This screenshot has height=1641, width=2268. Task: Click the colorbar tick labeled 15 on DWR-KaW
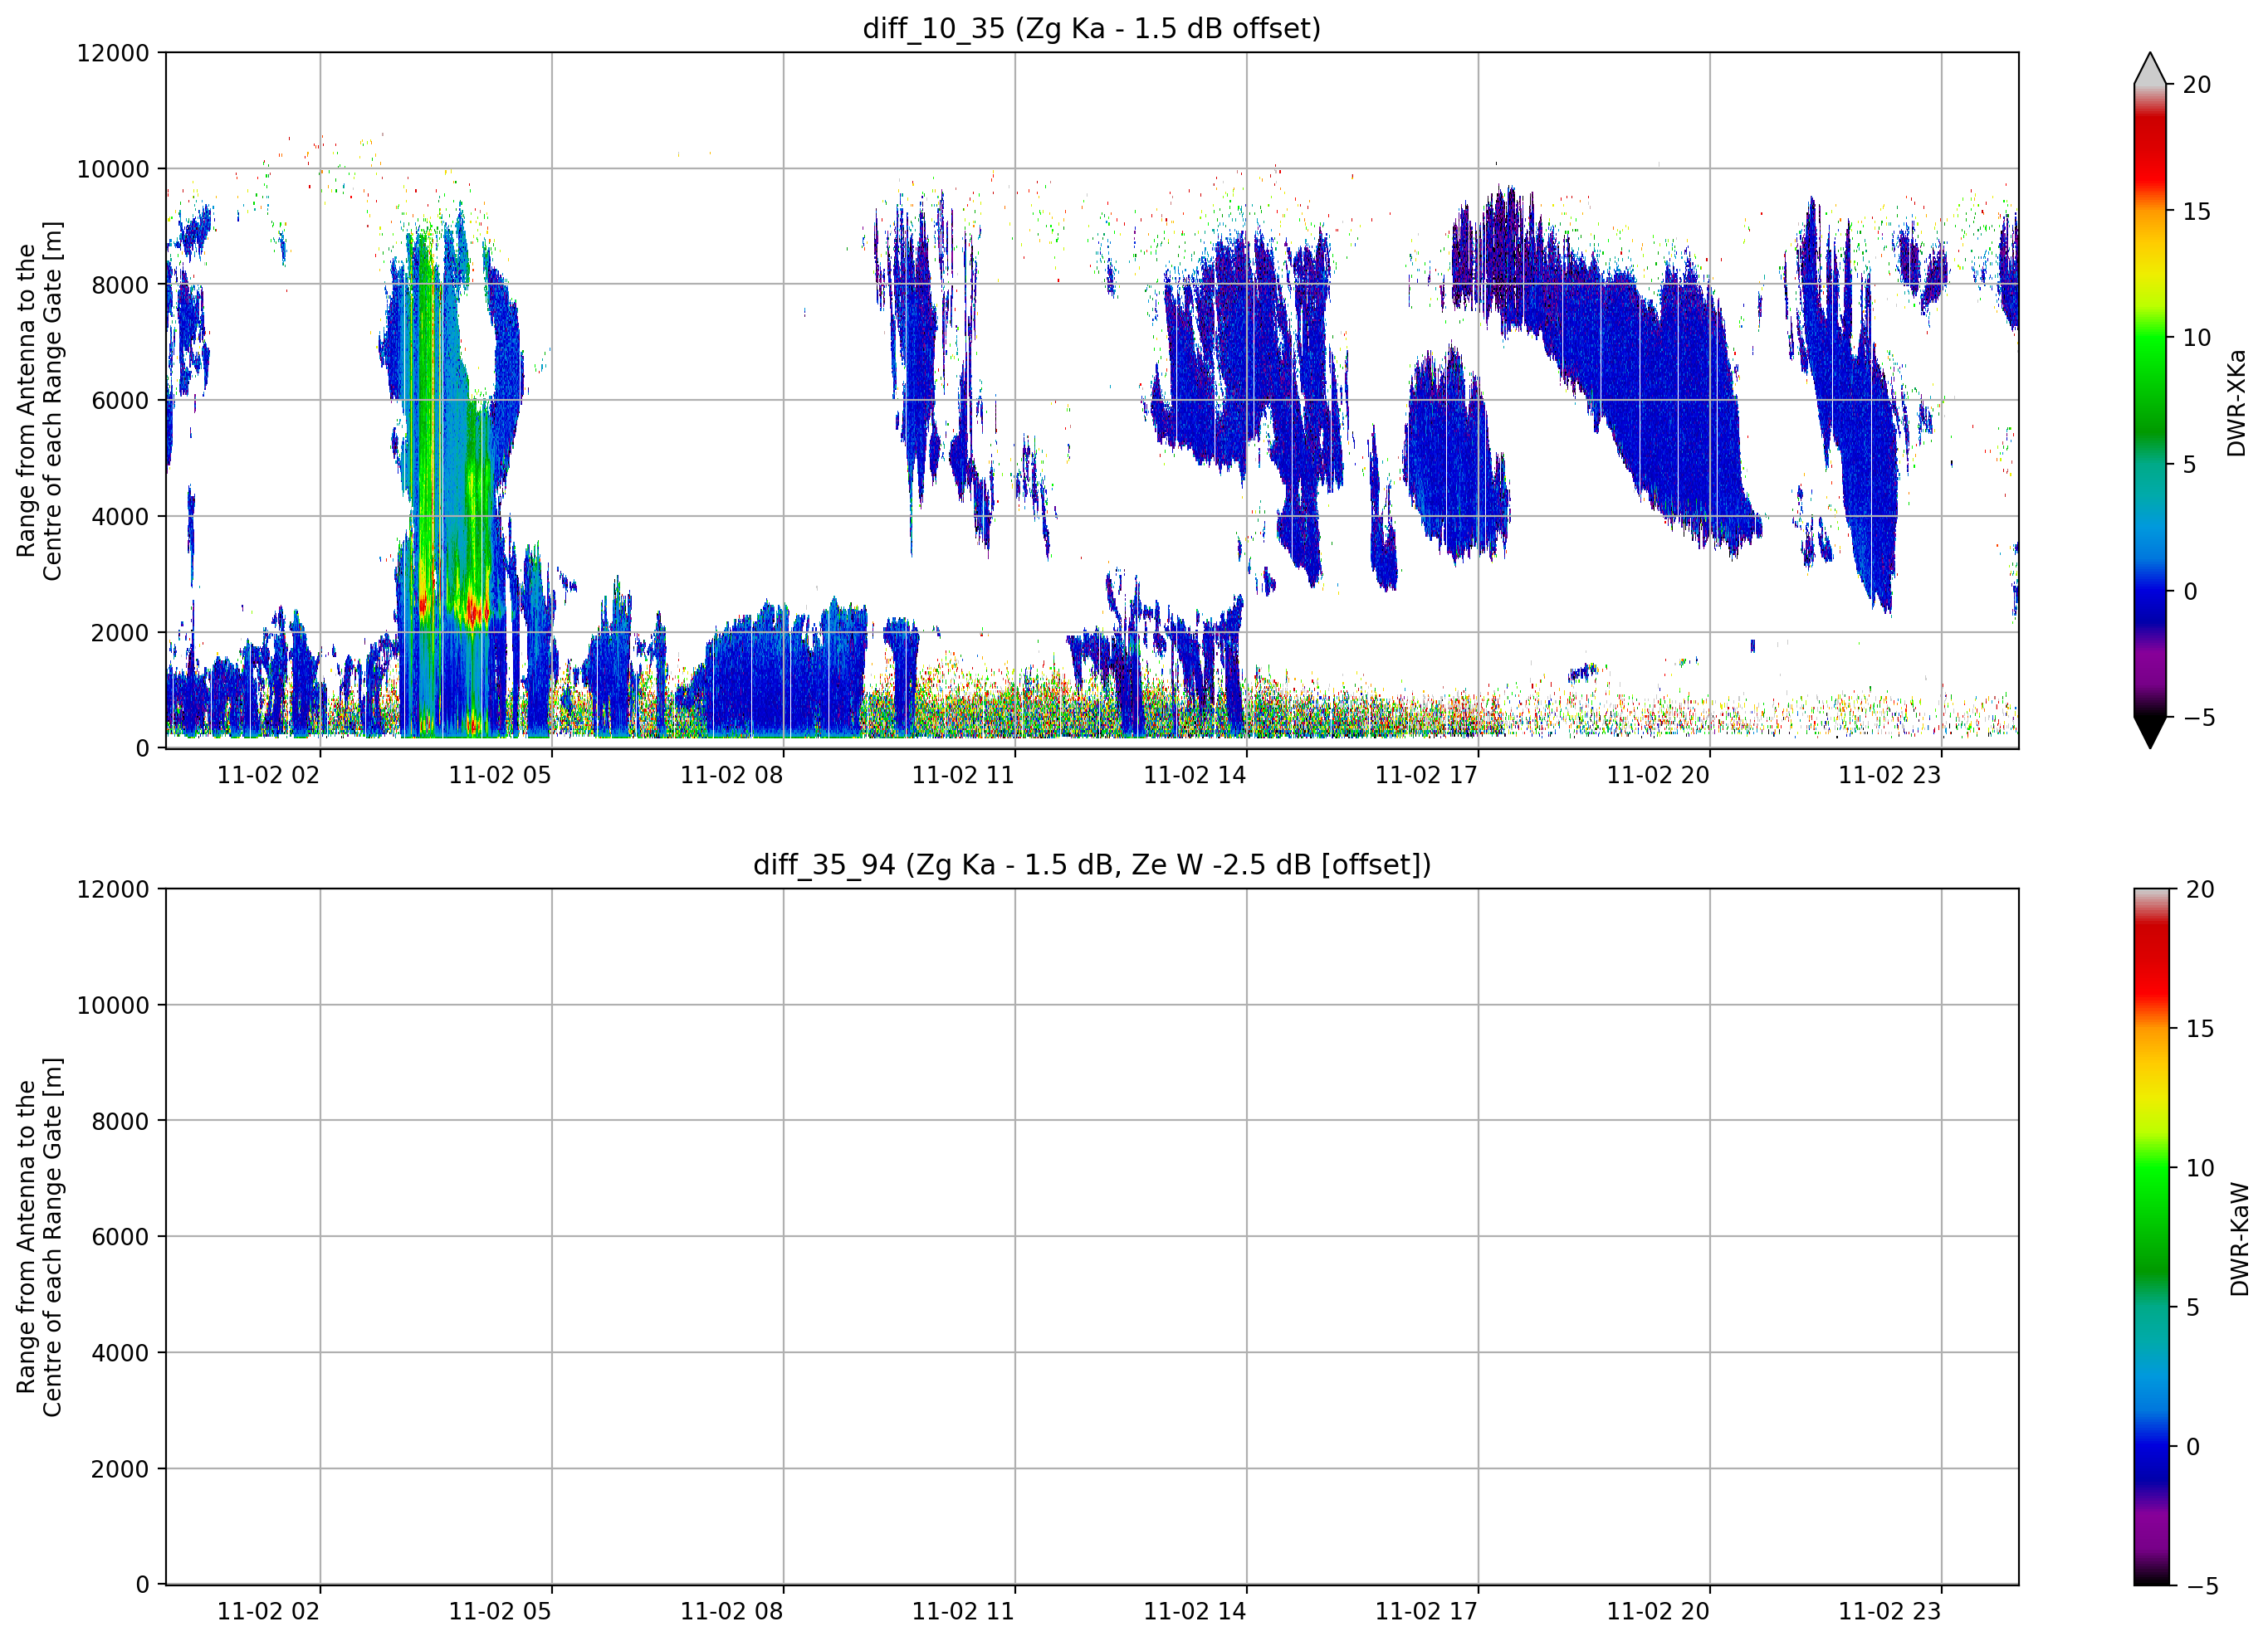coord(2200,1029)
